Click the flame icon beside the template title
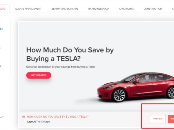This screenshot has width=174, height=130. (23, 117)
